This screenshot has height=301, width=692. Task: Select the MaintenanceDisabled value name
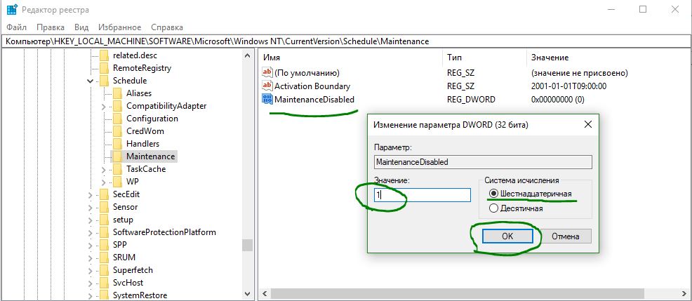tap(314, 100)
